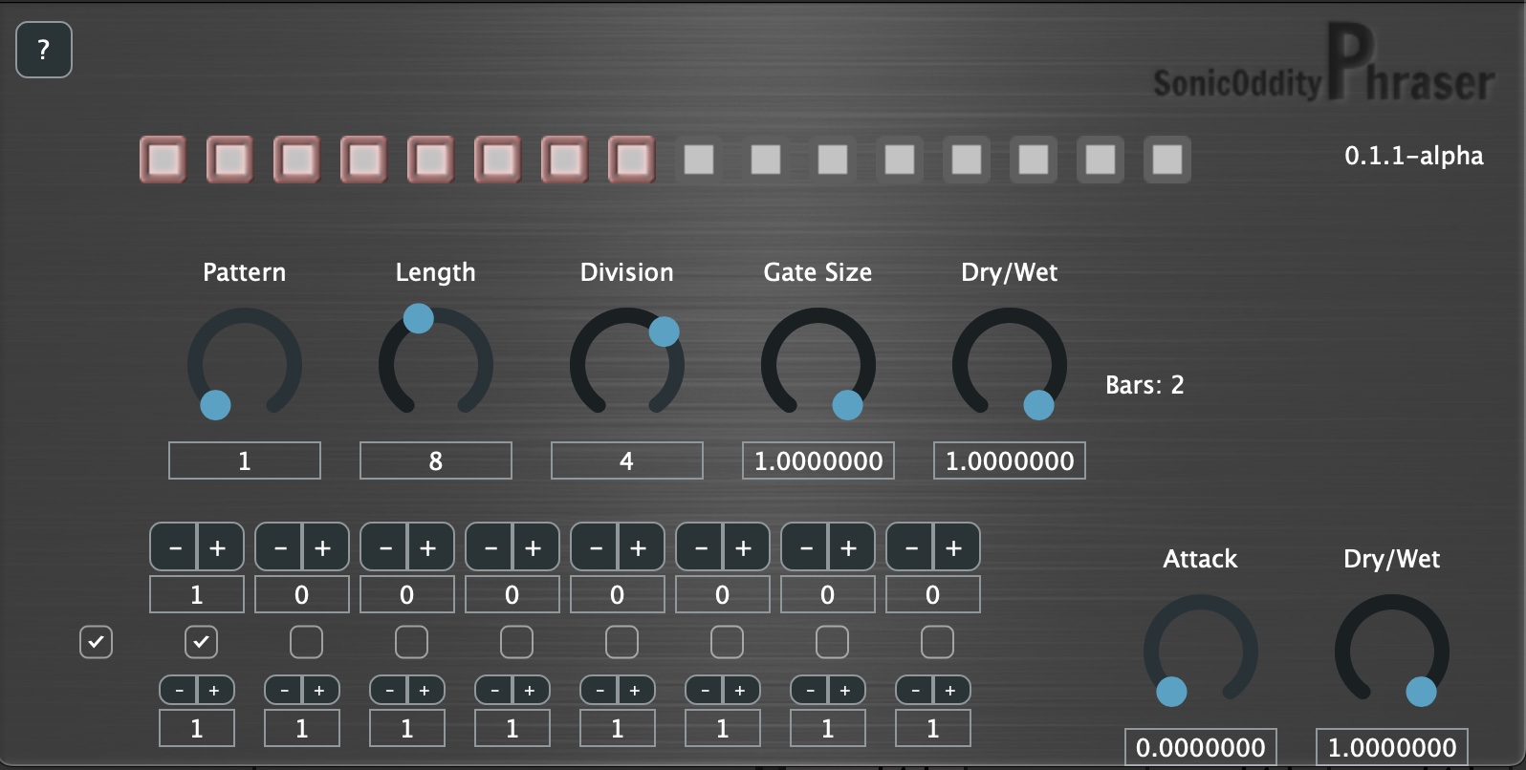Check the third column's checkbox

click(411, 642)
